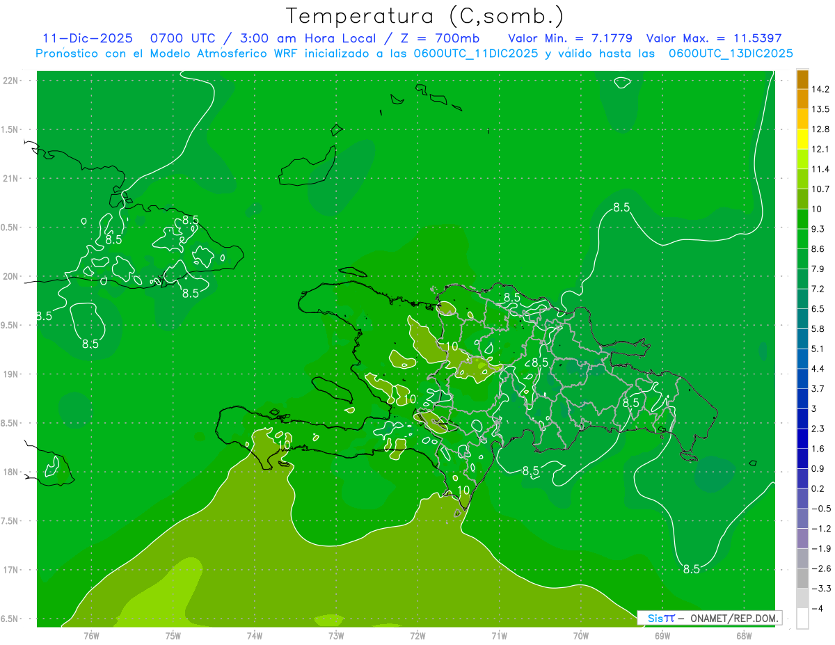This screenshot has width=835, height=645.
Task: Click the "19N" latitude axis label
Action: tap(11, 374)
